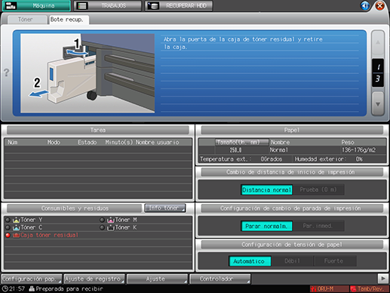Screen dimensions: 390x293
Task: Expand bottom toolbar with right arrow
Action: point(383,279)
